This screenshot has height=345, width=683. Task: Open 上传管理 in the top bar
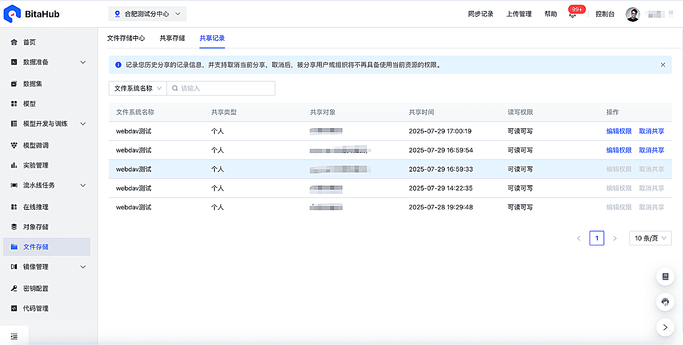coord(519,14)
